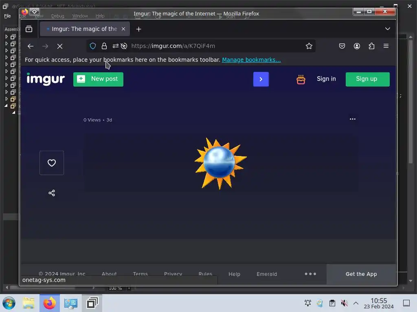Stop page loading with the X button

click(60, 46)
